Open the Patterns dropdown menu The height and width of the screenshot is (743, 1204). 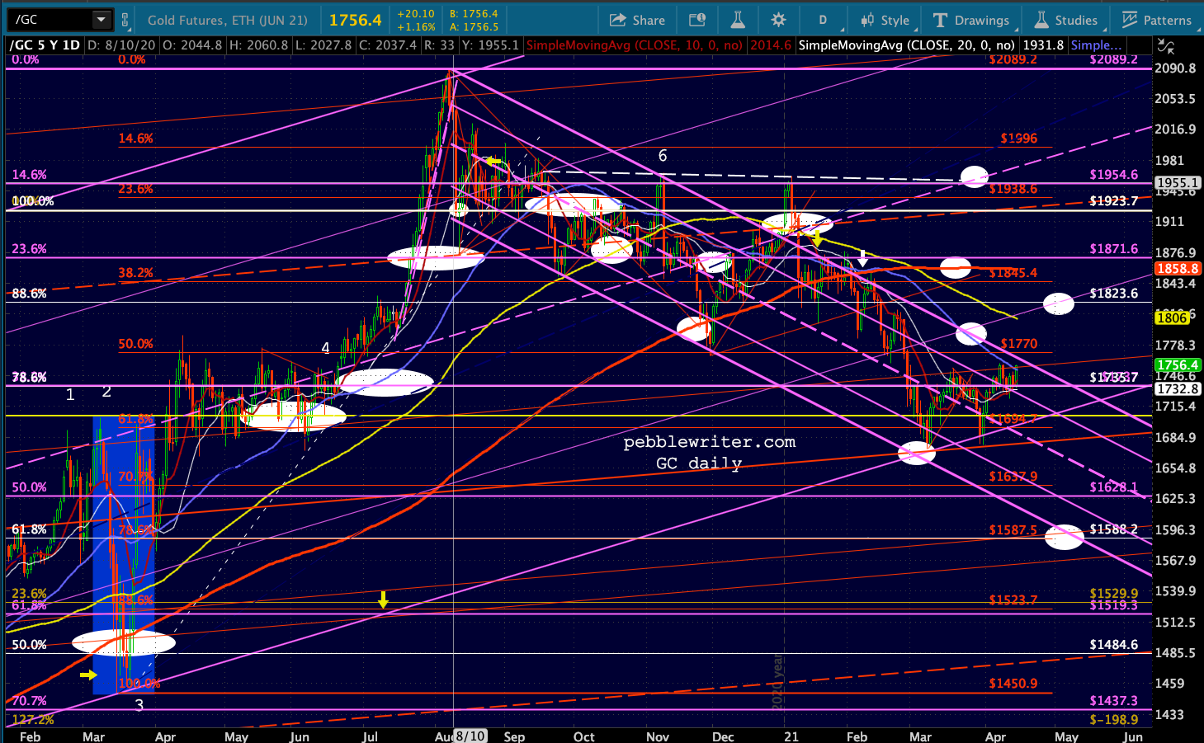click(x=1157, y=20)
